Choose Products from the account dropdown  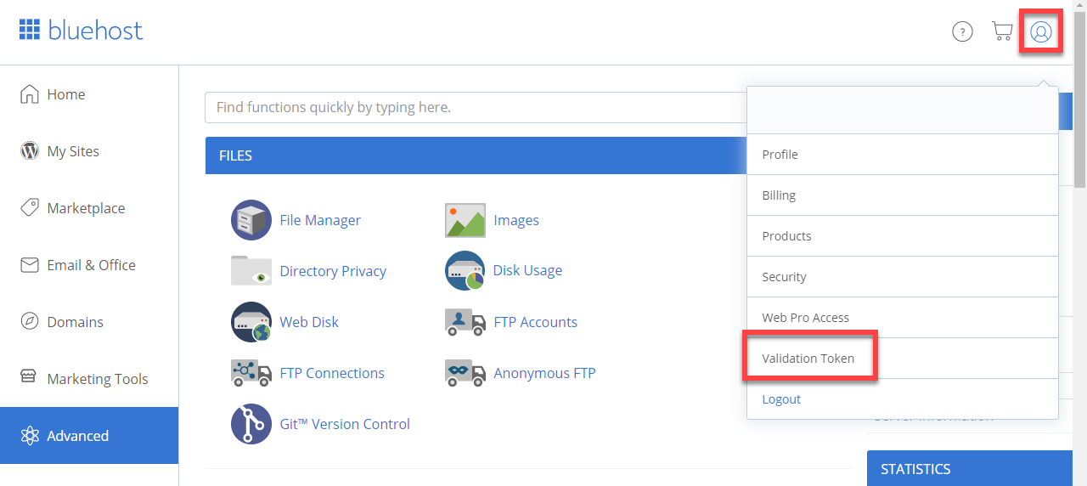(903, 236)
